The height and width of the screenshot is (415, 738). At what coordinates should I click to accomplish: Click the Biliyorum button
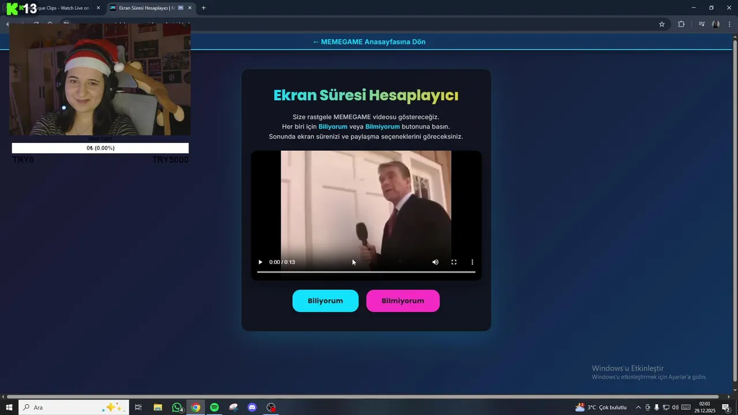pyautogui.click(x=325, y=301)
